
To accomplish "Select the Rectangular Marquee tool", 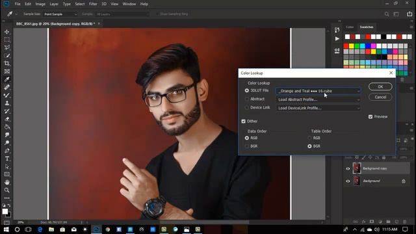I will pyautogui.click(x=7, y=40).
